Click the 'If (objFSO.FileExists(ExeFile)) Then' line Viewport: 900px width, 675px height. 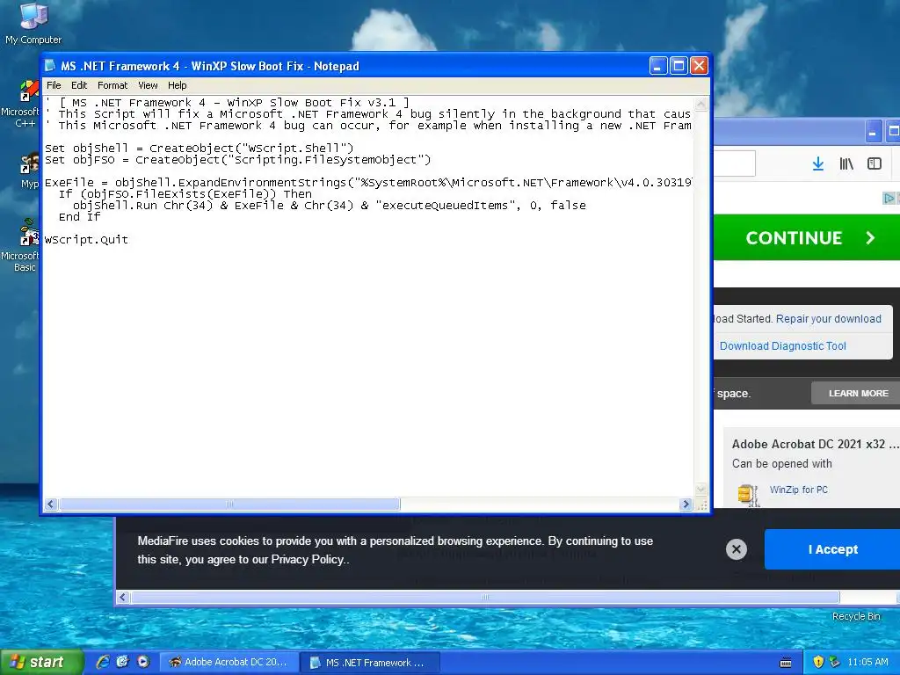point(185,194)
